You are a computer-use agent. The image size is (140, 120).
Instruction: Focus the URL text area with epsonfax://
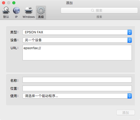77,53
